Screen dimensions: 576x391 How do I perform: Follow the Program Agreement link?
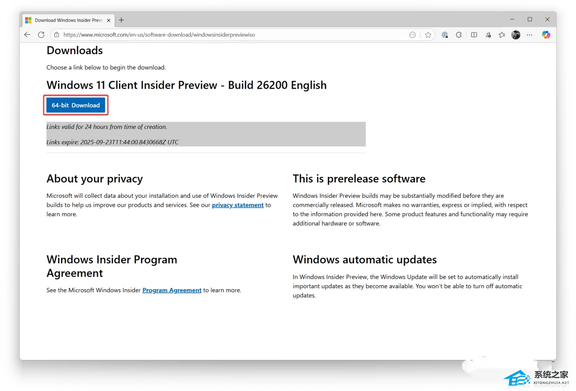172,291
